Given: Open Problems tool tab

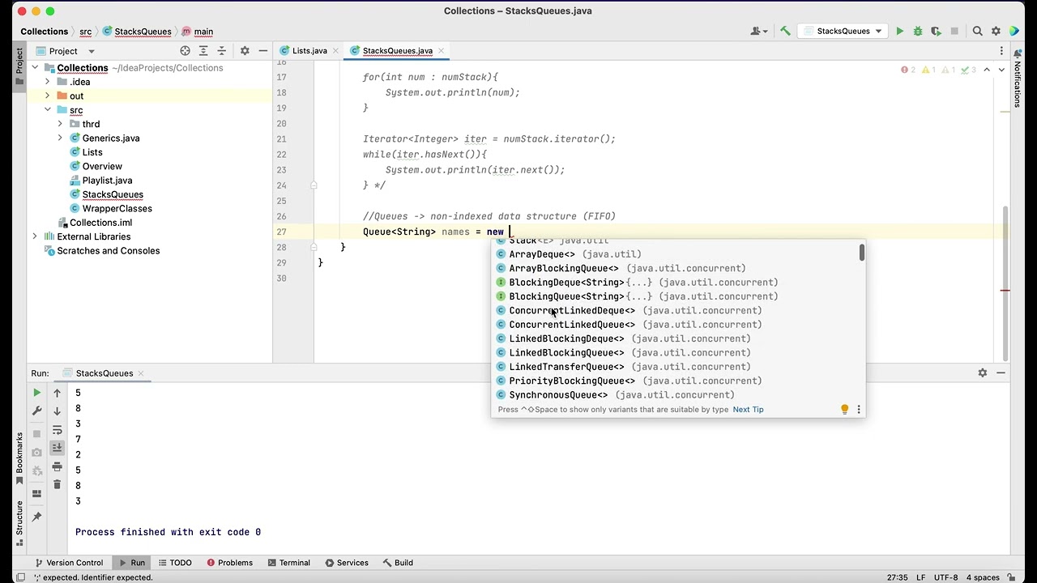Looking at the screenshot, I should pyautogui.click(x=230, y=563).
